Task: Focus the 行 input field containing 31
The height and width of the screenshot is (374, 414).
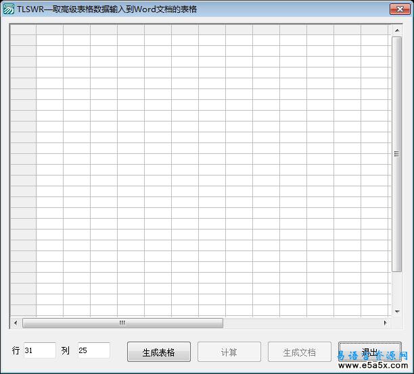Action: pos(40,350)
